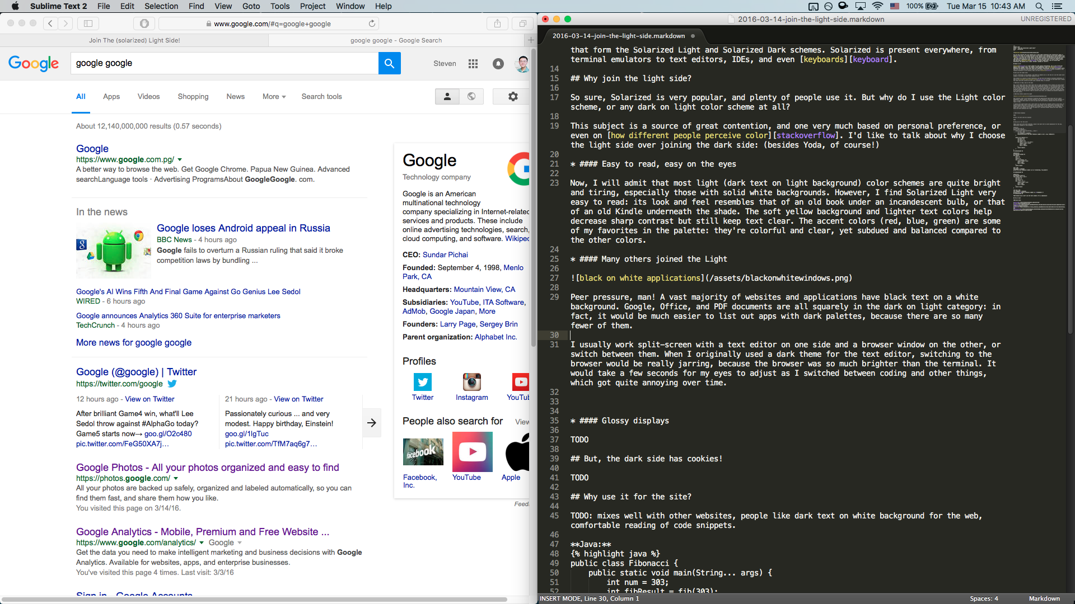Click Sundar Pichai CEO link
1075x604 pixels.
click(445, 255)
